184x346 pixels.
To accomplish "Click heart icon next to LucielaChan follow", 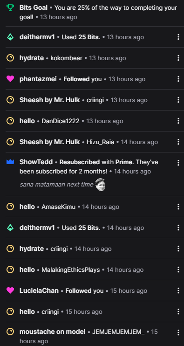I will pyautogui.click(x=10, y=291).
